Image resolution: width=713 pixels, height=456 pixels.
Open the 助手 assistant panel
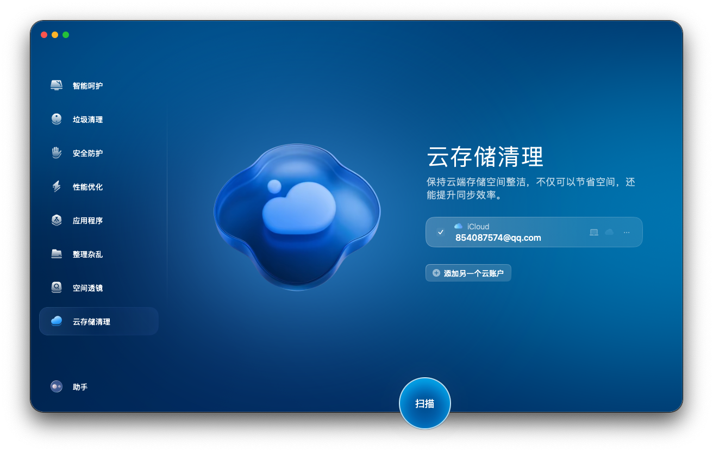(x=79, y=387)
